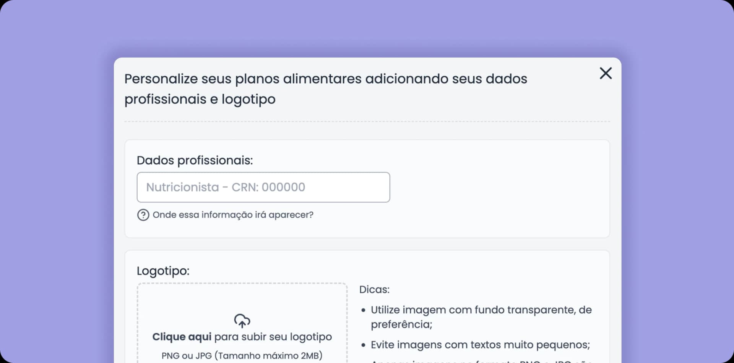The width and height of the screenshot is (734, 363).
Task: Open "Onde essa informação irá aparecer?"
Action: coord(233,215)
